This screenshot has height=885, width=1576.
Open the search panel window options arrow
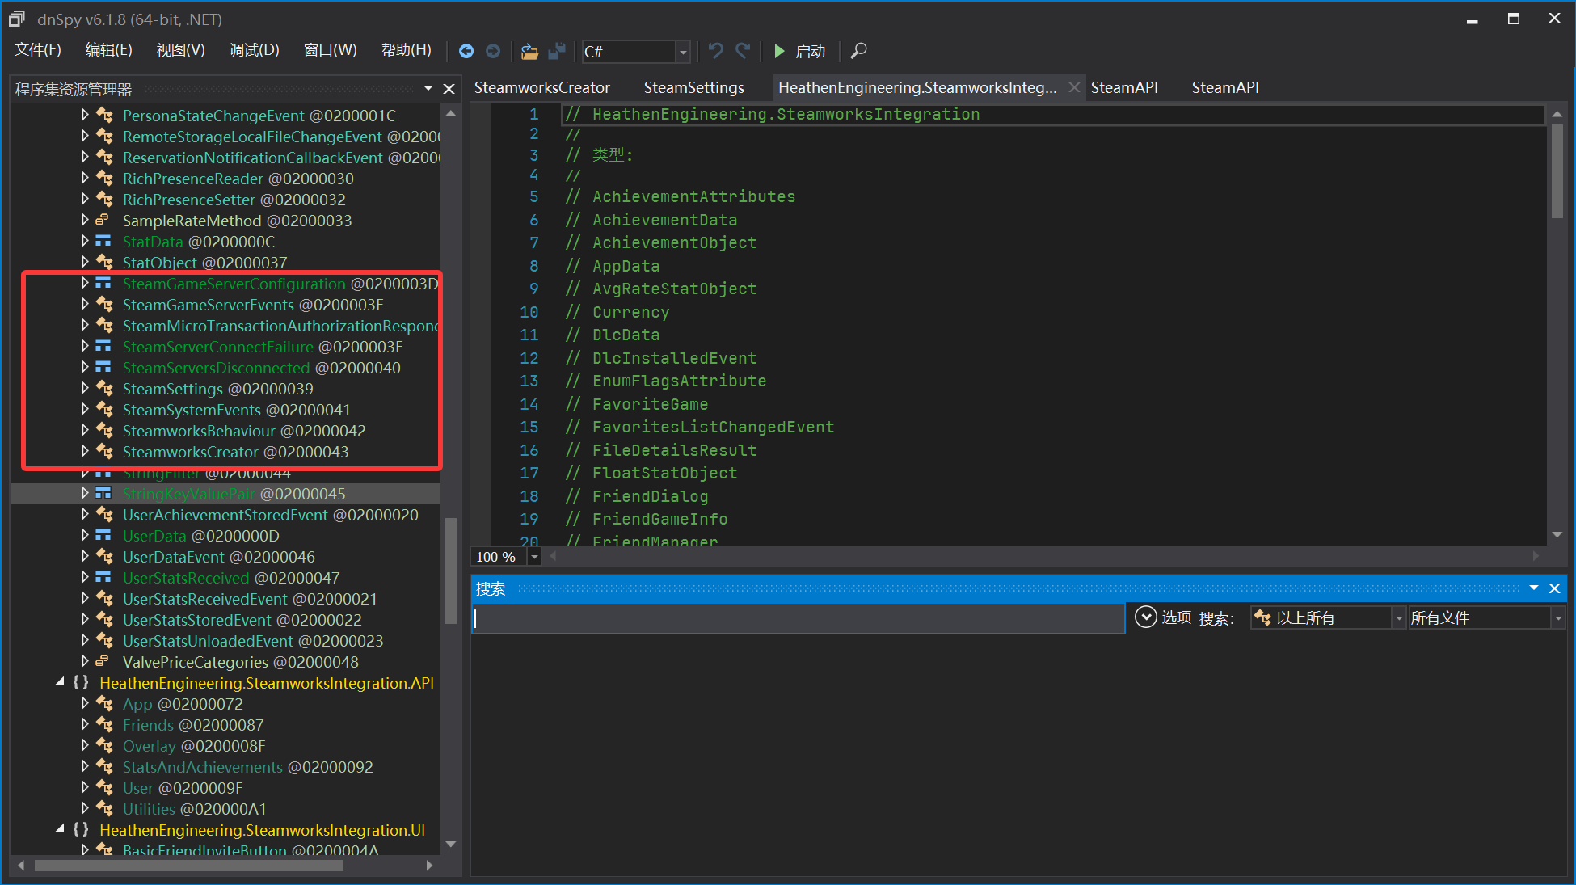pyautogui.click(x=1534, y=588)
